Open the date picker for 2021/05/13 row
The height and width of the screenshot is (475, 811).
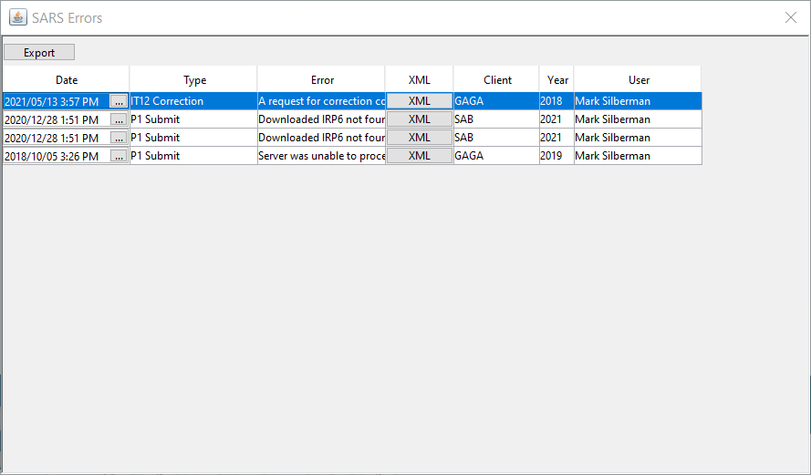click(x=119, y=101)
